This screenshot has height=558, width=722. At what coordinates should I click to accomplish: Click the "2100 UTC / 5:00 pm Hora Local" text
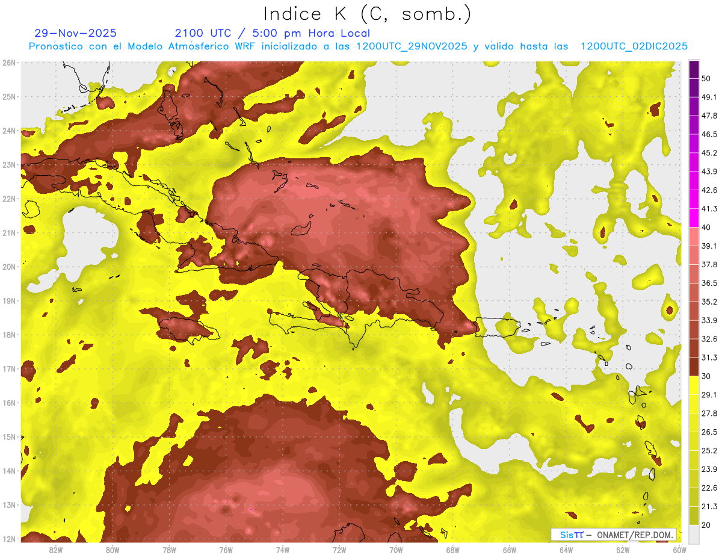coord(273,33)
